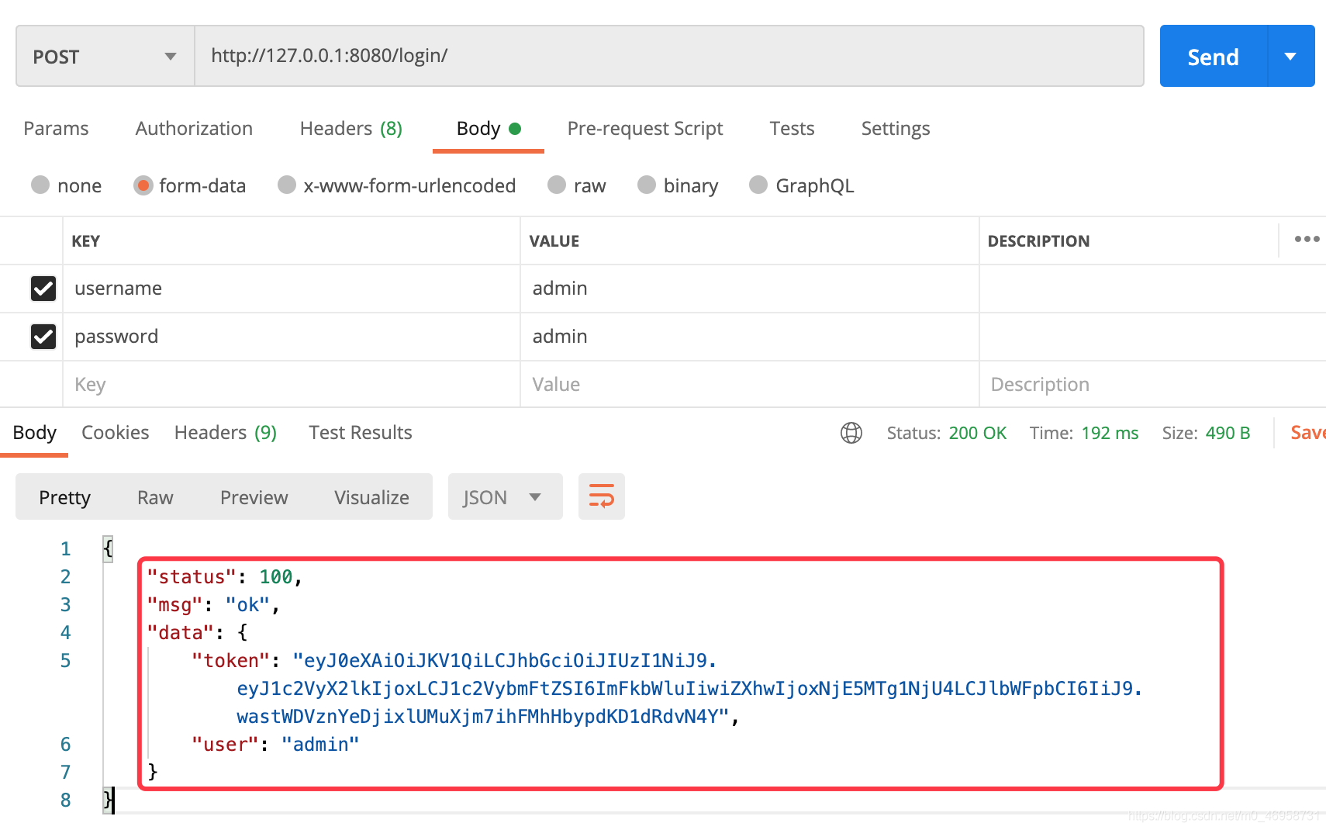Image resolution: width=1326 pixels, height=830 pixels.
Task: Click the Send button
Action: coord(1214,56)
